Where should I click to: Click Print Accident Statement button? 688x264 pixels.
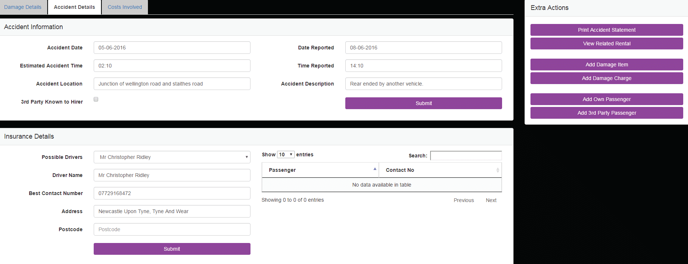[606, 30]
